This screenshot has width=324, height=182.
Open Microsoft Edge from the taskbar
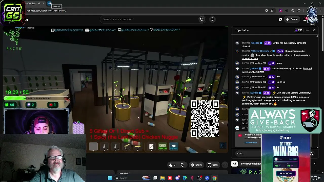(185, 178)
